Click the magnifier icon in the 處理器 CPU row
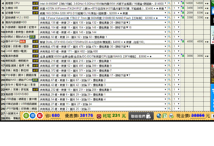The width and height of the screenshot is (214, 146). tap(169, 3)
